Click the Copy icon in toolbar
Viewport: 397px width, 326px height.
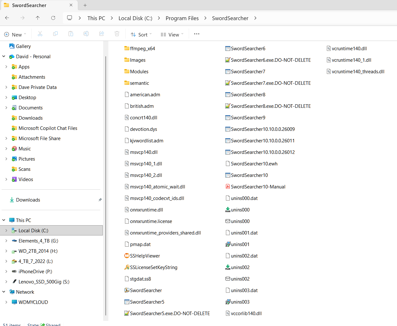click(x=55, y=34)
